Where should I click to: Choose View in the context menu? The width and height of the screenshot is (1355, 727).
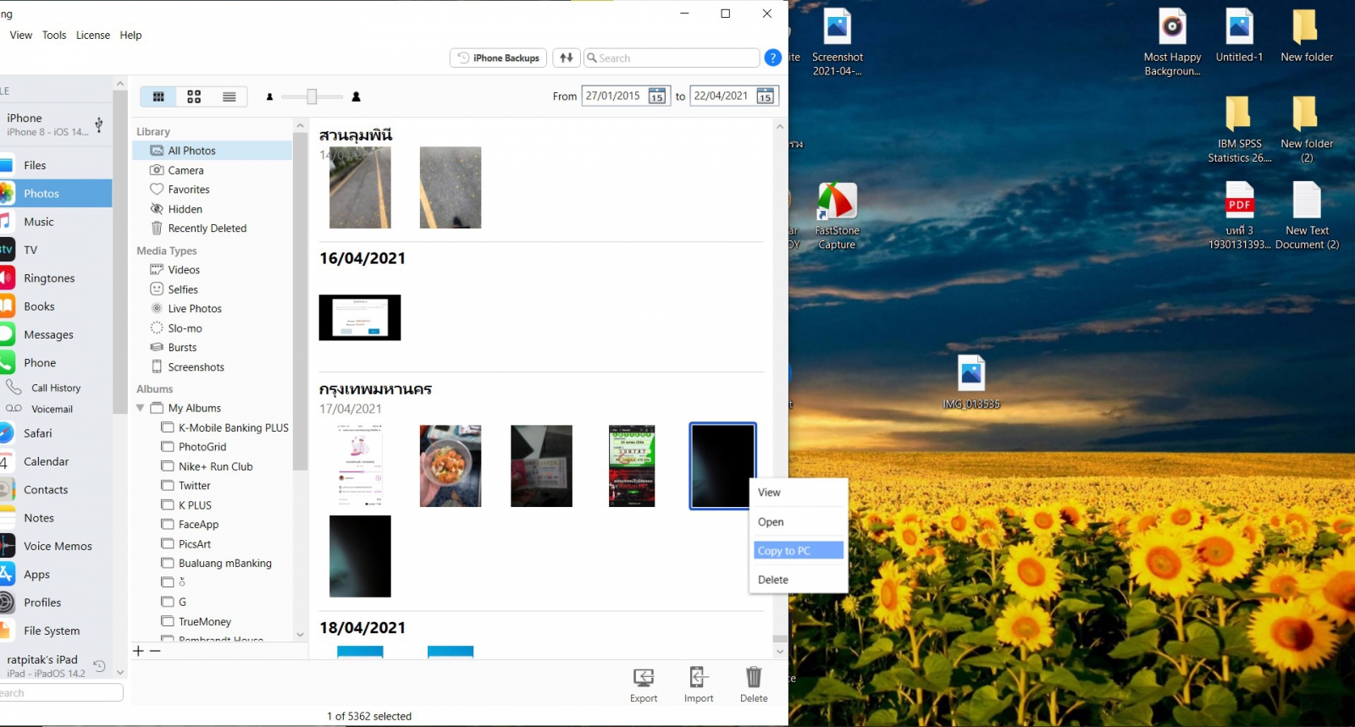(x=799, y=493)
